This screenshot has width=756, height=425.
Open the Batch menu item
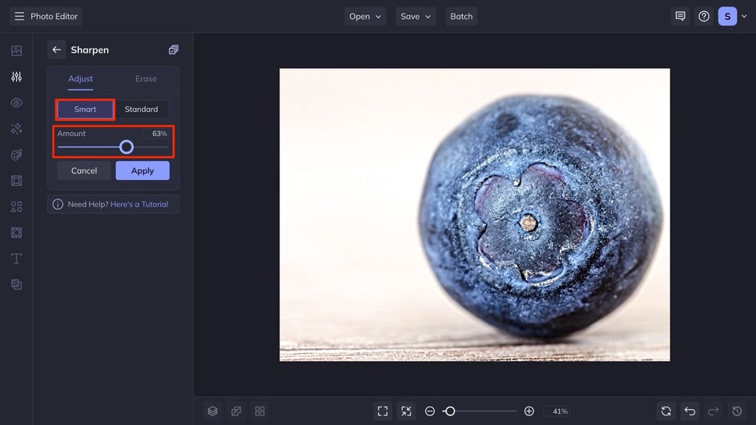(461, 16)
